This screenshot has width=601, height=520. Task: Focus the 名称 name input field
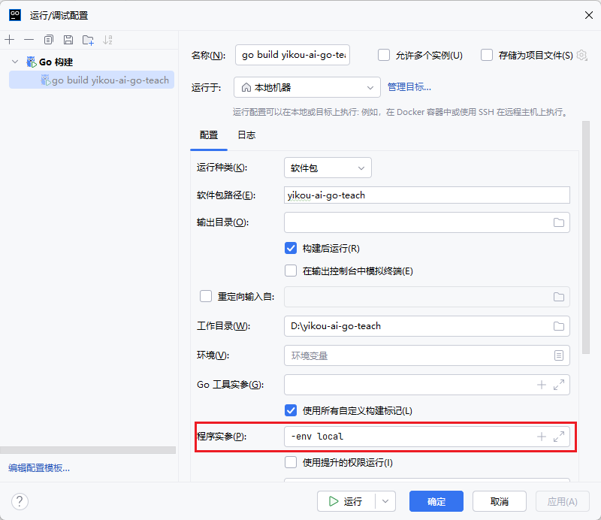[292, 55]
